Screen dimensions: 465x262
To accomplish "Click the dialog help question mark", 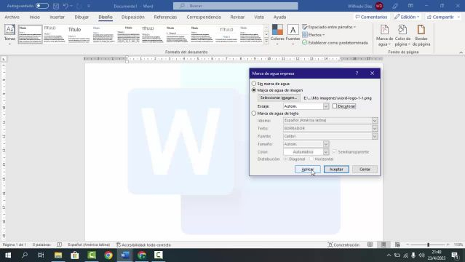I will click(x=357, y=74).
